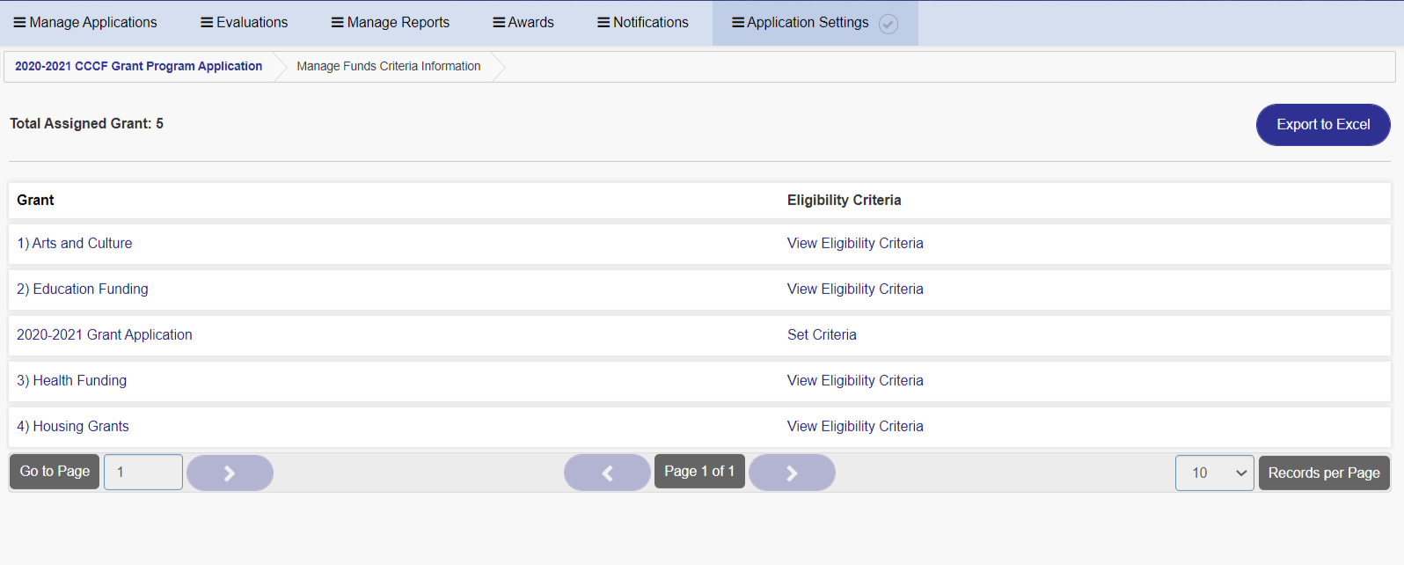Open 2020-2021 CCCF Grant Program Application breadcrumb
This screenshot has height=565, width=1404.
(138, 66)
